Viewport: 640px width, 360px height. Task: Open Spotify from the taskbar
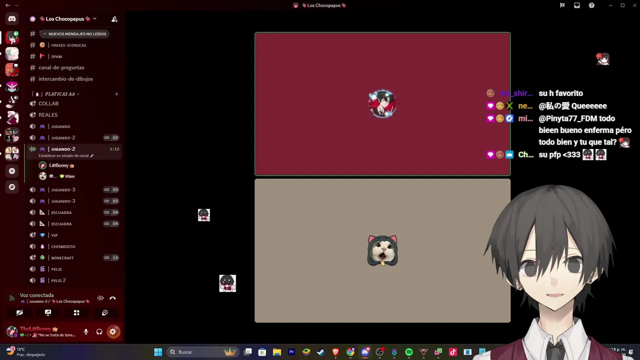(x=409, y=352)
